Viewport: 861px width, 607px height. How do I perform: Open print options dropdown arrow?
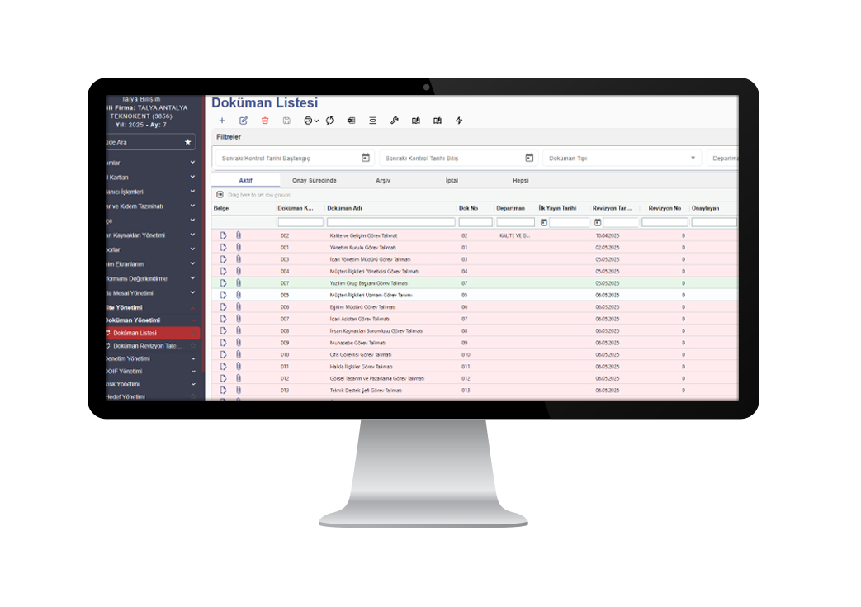316,121
